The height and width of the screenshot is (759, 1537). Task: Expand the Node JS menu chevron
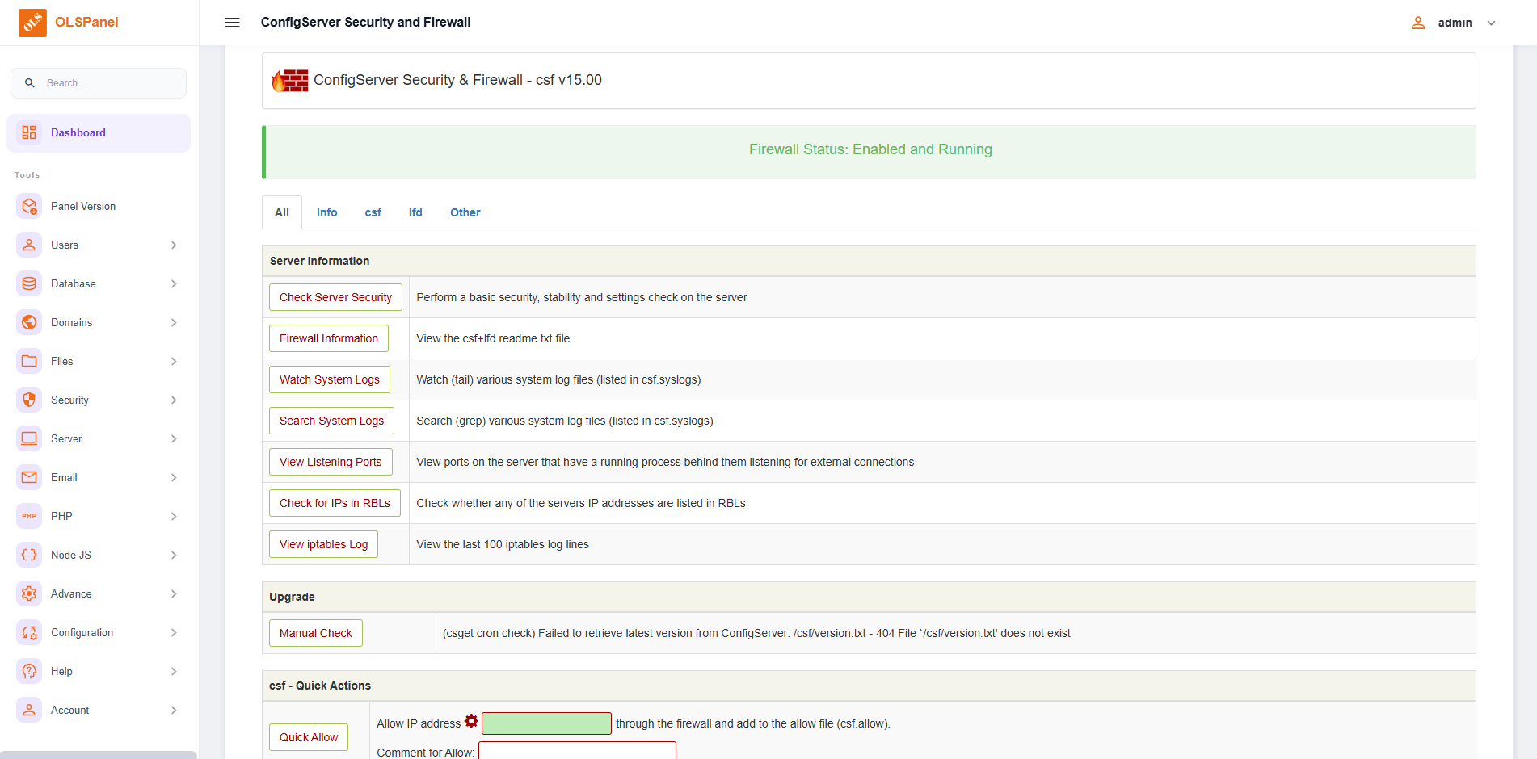point(174,555)
